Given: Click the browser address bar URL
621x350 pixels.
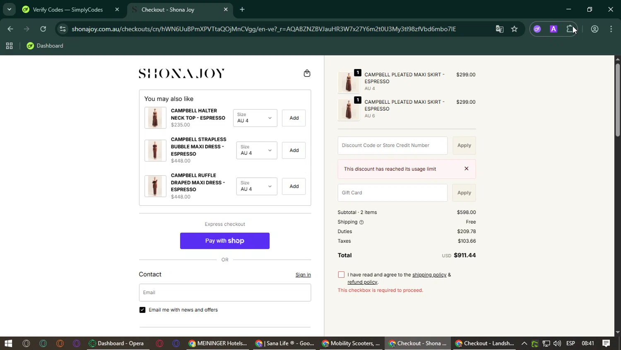Looking at the screenshot, I should coord(264,29).
